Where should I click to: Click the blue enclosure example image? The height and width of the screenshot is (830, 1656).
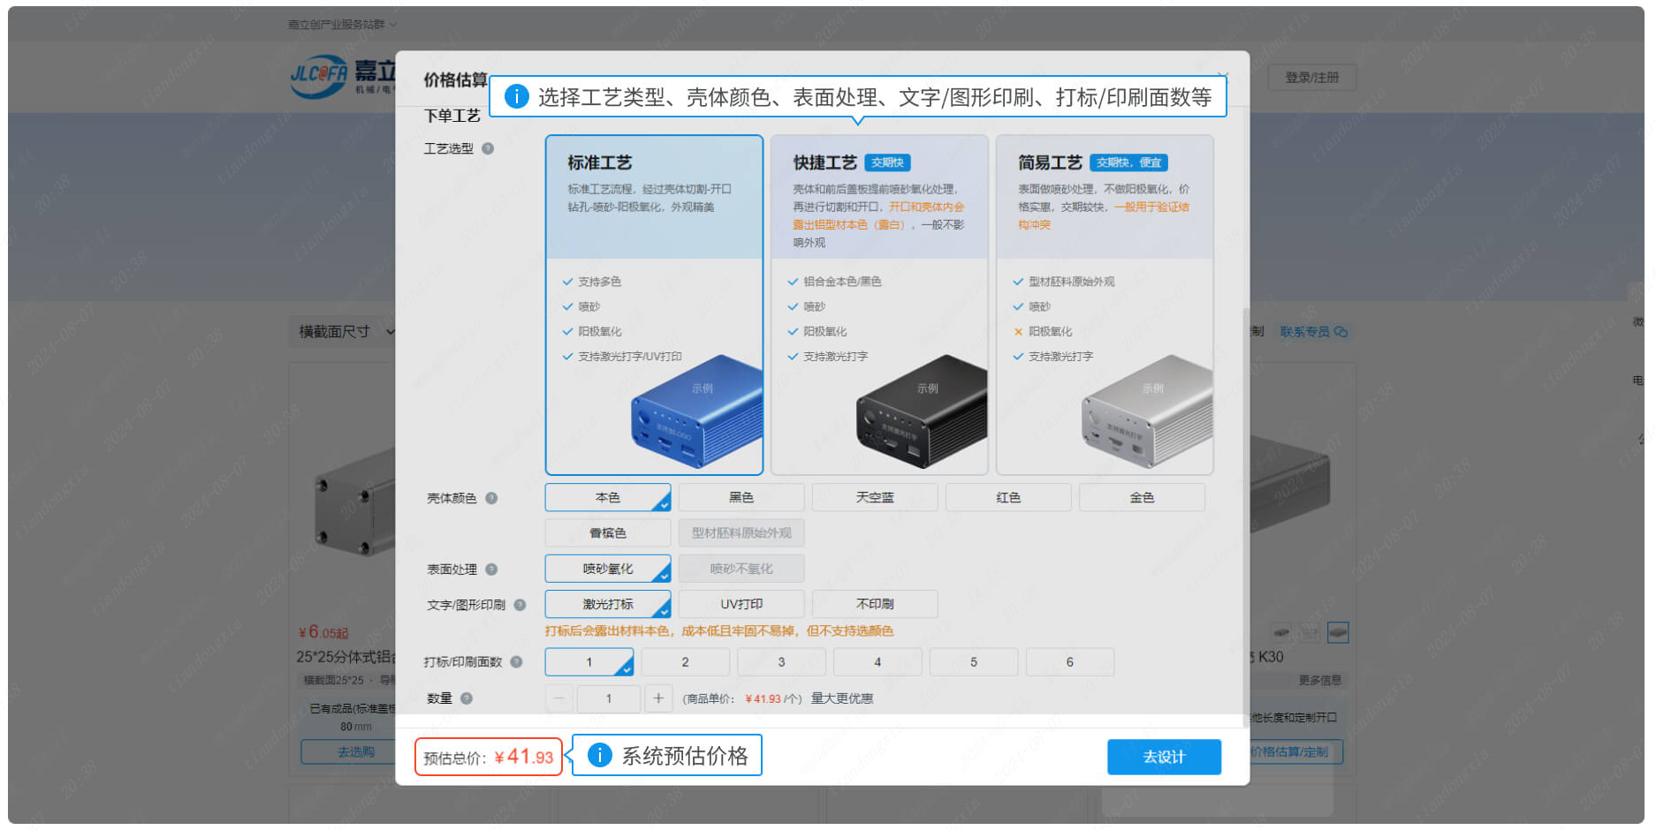click(x=697, y=412)
